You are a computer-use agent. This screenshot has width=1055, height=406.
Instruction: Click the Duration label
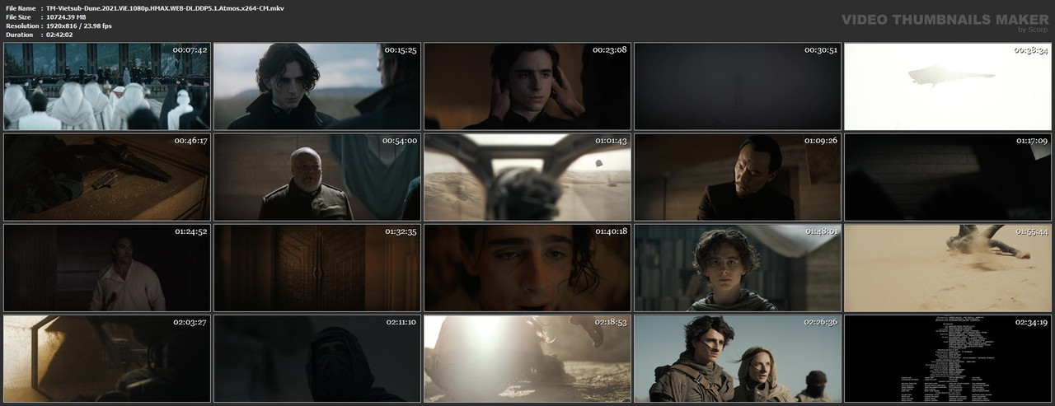[x=18, y=35]
